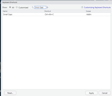
Task: Open the Customizing Keyboard Shortcuts link
Action: (x=97, y=7)
